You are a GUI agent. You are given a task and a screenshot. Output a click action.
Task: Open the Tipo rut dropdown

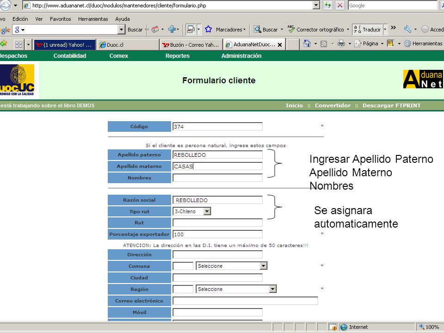(x=207, y=211)
